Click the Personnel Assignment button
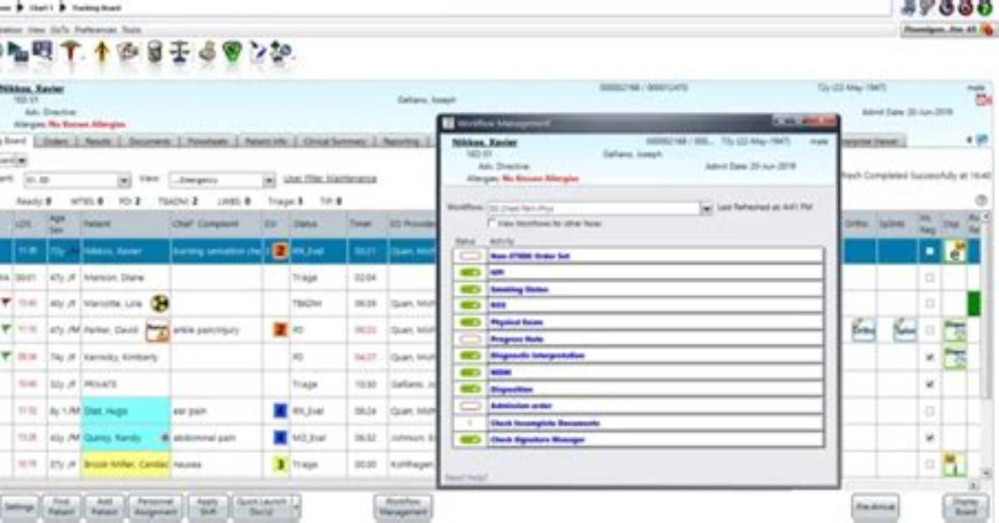 tap(156, 507)
